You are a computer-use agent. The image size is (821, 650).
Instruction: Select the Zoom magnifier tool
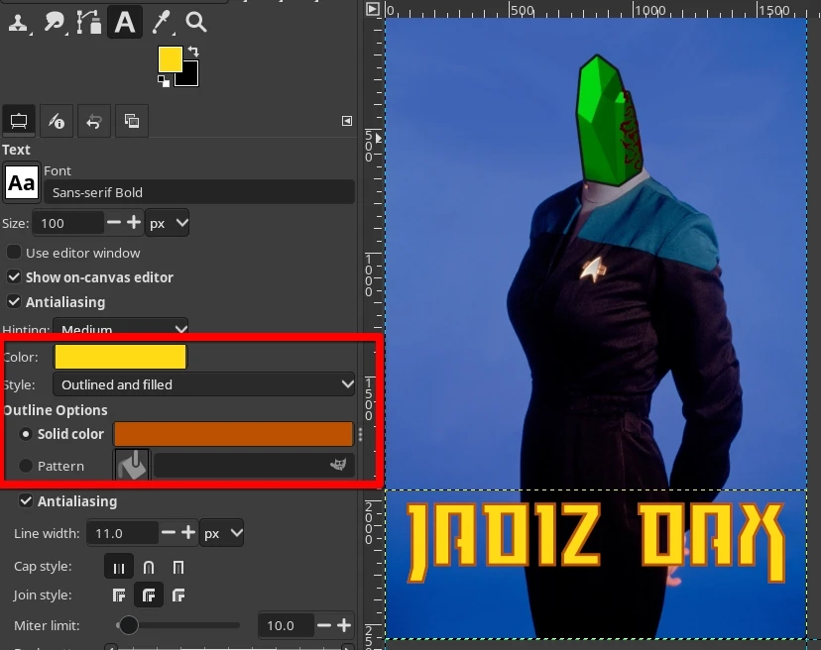click(196, 22)
